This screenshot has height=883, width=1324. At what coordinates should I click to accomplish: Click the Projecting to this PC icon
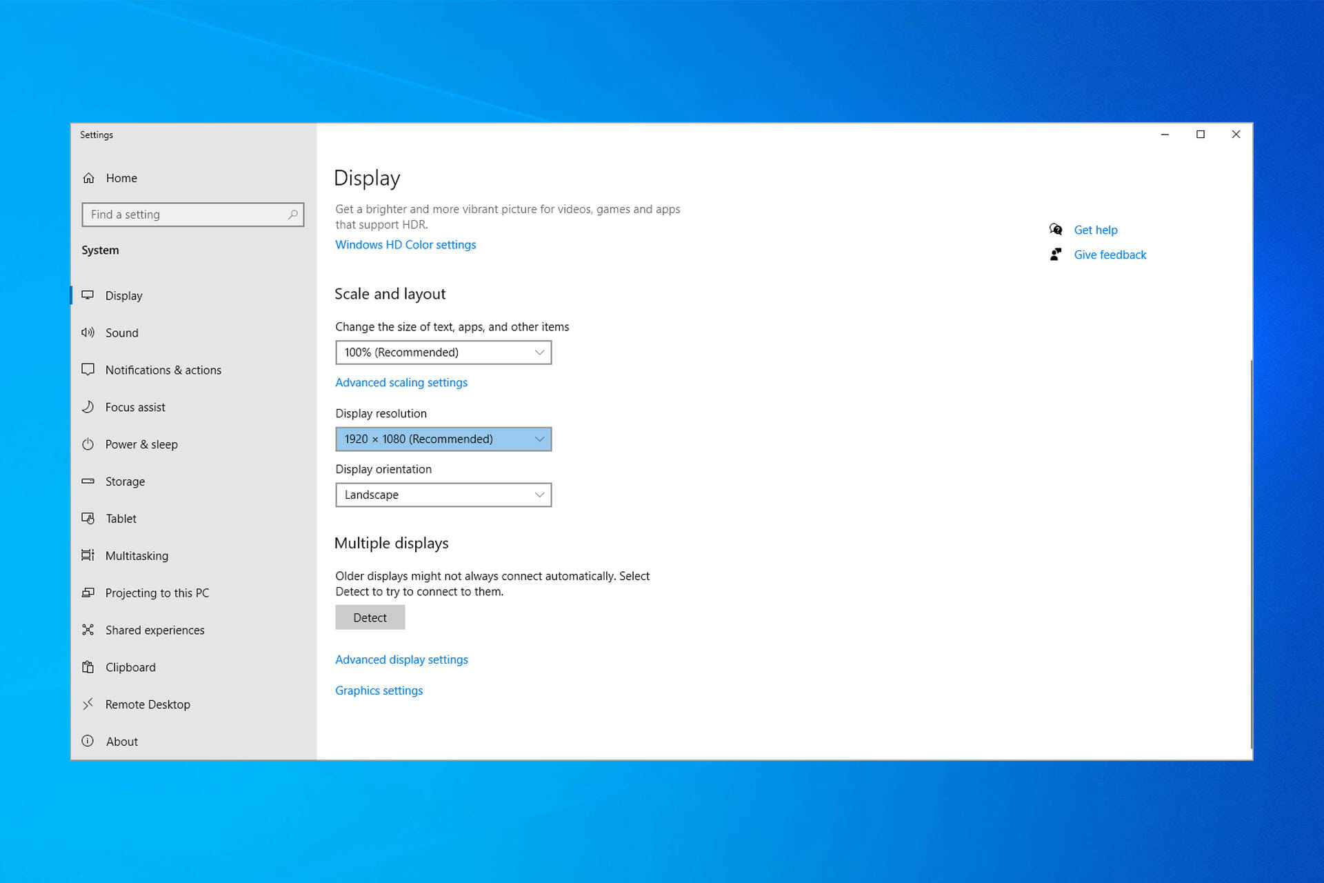click(x=88, y=593)
